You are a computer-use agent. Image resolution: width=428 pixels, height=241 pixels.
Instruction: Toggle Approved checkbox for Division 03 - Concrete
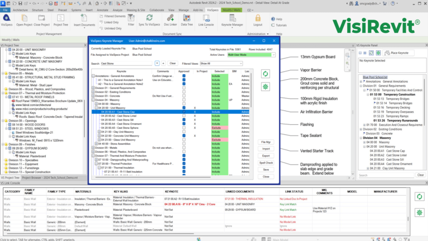pyautogui.click(x=184, y=95)
